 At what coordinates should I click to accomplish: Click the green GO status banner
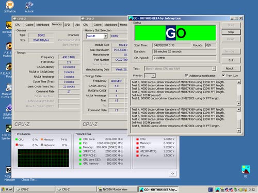click(x=175, y=33)
